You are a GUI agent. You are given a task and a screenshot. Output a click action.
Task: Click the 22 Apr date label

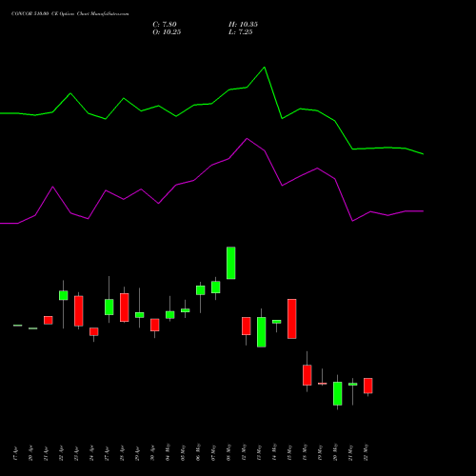pos(61,453)
